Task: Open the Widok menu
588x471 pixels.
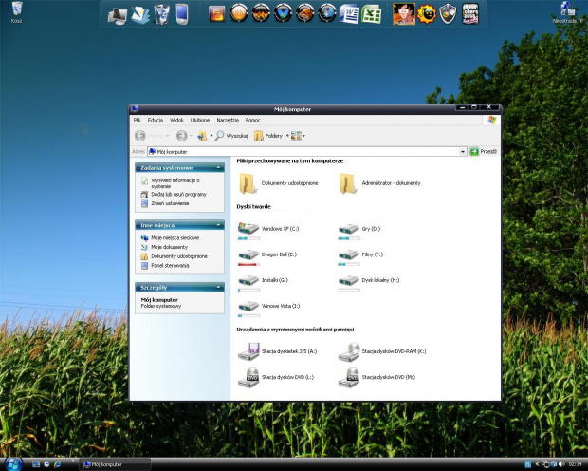Action: tap(176, 121)
